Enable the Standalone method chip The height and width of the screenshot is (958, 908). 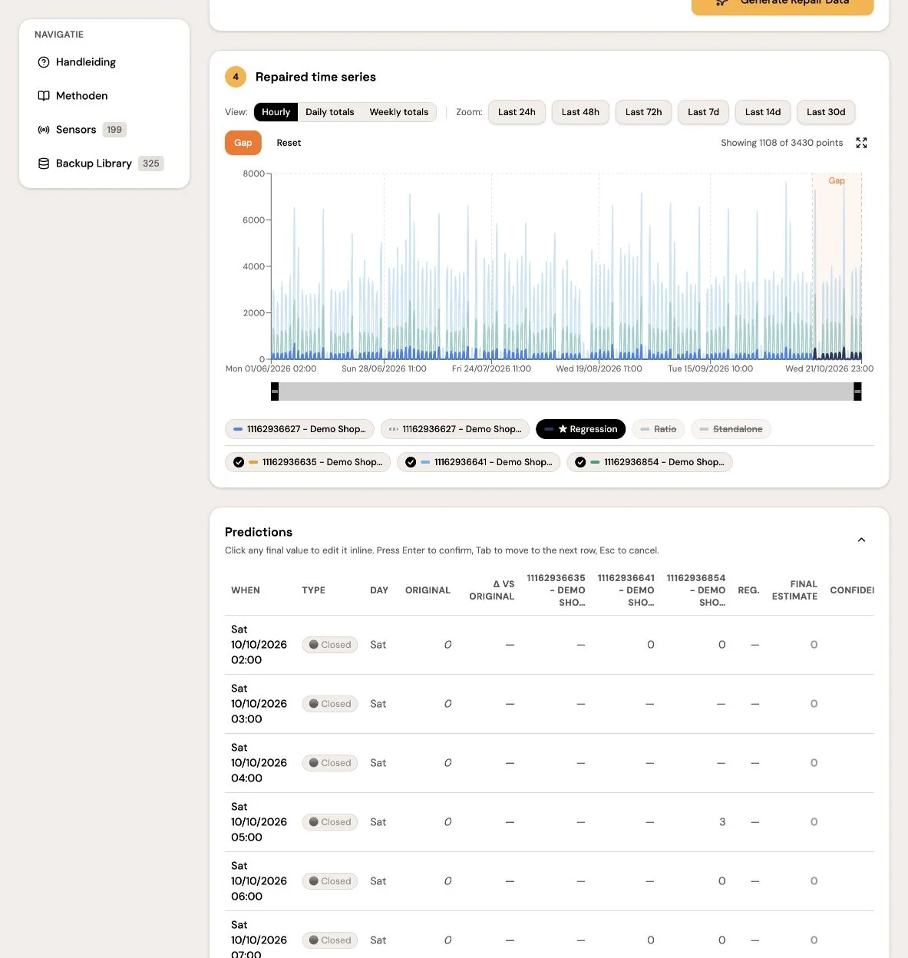pyautogui.click(x=731, y=429)
